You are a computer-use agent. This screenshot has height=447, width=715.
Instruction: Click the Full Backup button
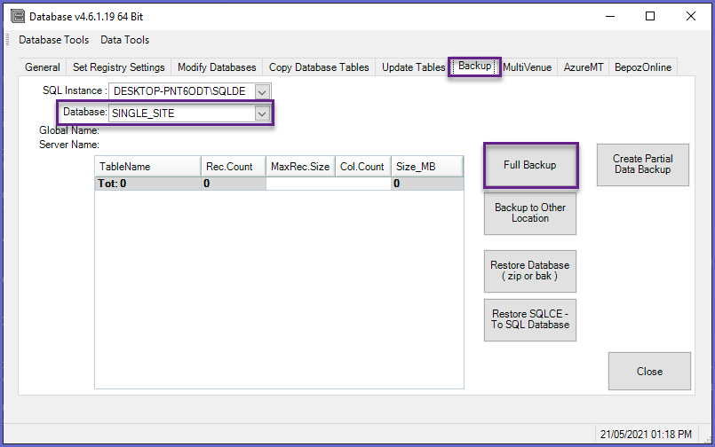click(530, 165)
